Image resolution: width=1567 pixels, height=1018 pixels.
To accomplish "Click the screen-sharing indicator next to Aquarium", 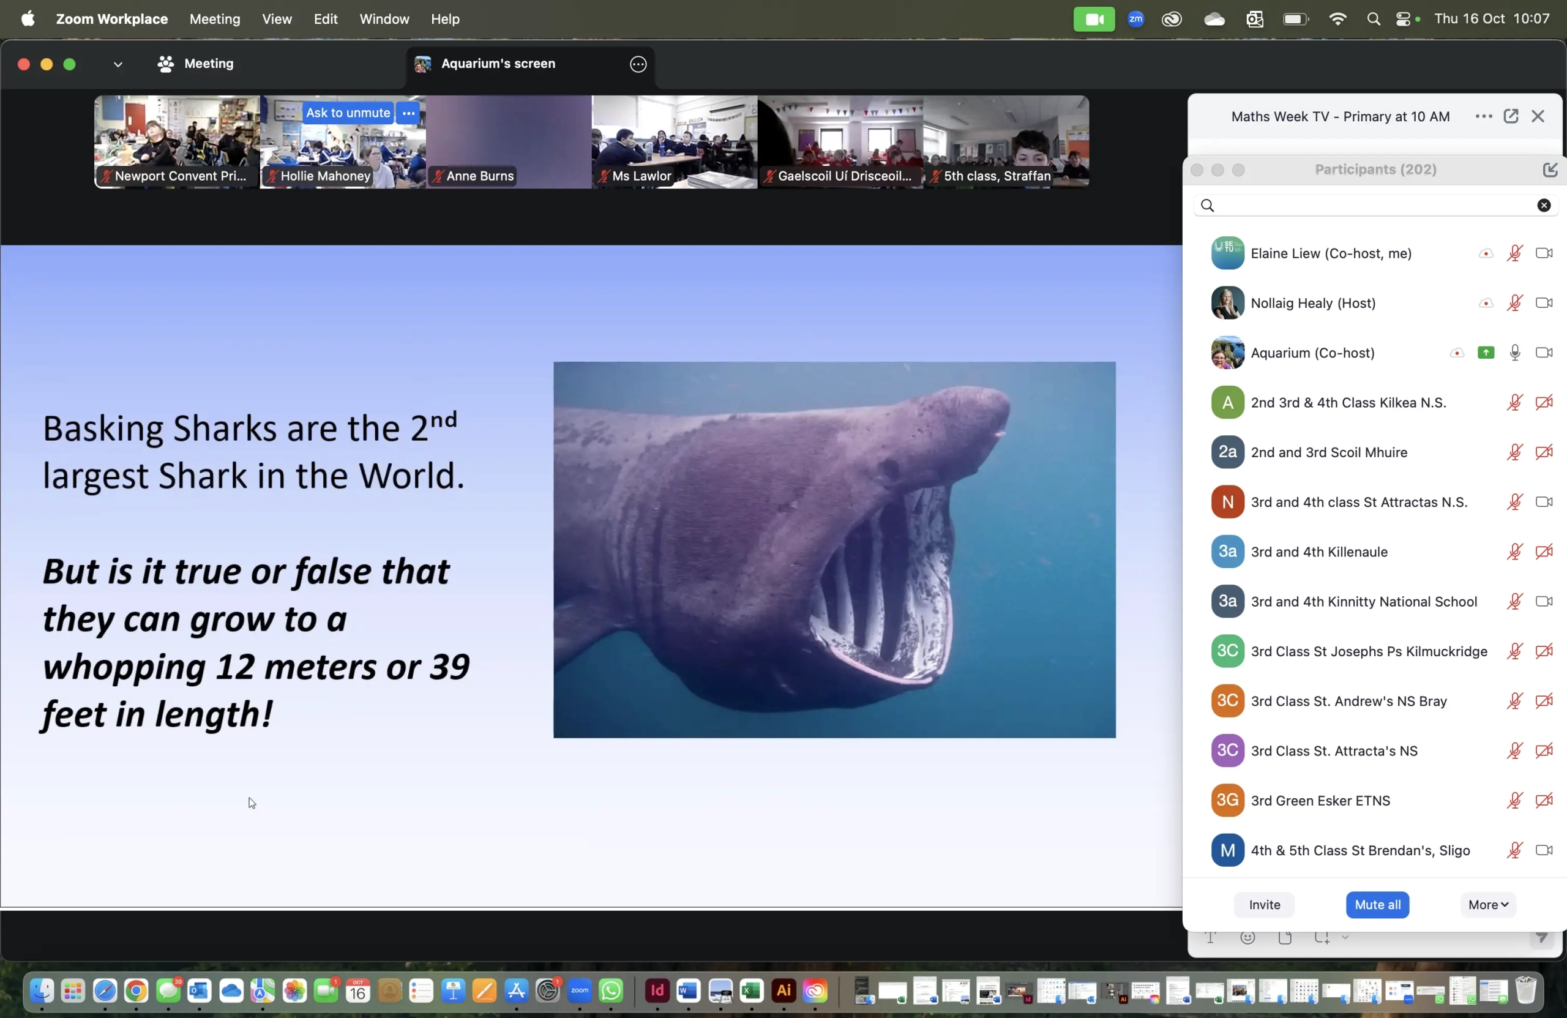I will pos(1487,353).
